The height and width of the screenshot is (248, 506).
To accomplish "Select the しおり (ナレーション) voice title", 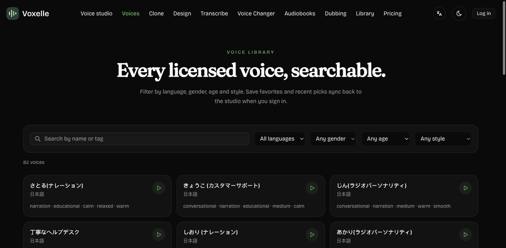I will coord(211,232).
